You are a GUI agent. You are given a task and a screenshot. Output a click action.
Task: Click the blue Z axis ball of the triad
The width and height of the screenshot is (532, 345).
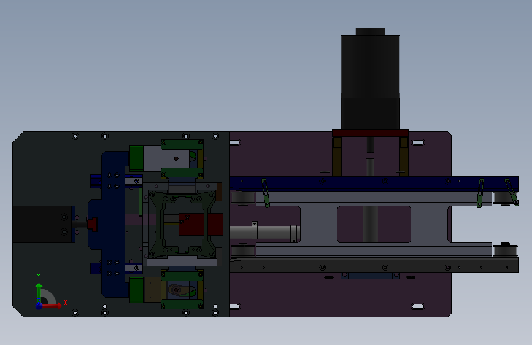pyautogui.click(x=39, y=306)
